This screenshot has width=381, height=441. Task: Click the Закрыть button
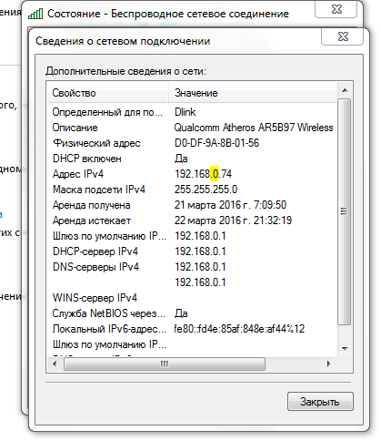point(320,402)
